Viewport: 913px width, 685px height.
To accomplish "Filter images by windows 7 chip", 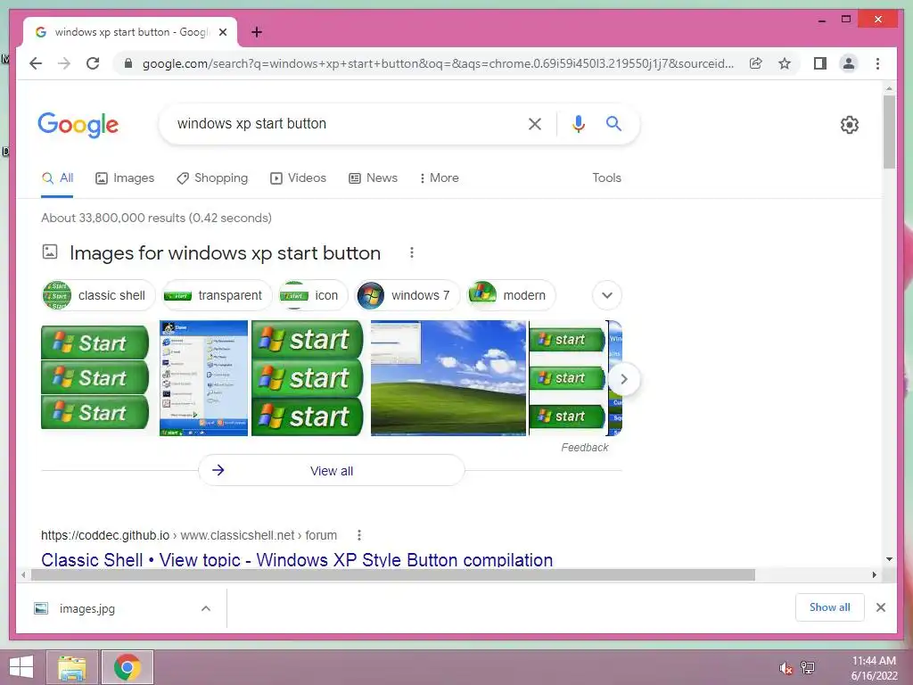I will [407, 295].
